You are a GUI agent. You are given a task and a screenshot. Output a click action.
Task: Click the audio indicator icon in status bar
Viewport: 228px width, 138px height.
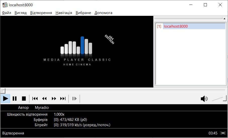223,133
